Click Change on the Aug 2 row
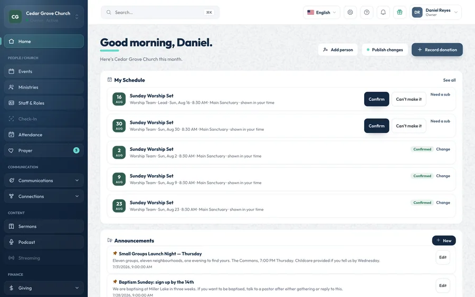This screenshot has width=475, height=297. [443, 149]
